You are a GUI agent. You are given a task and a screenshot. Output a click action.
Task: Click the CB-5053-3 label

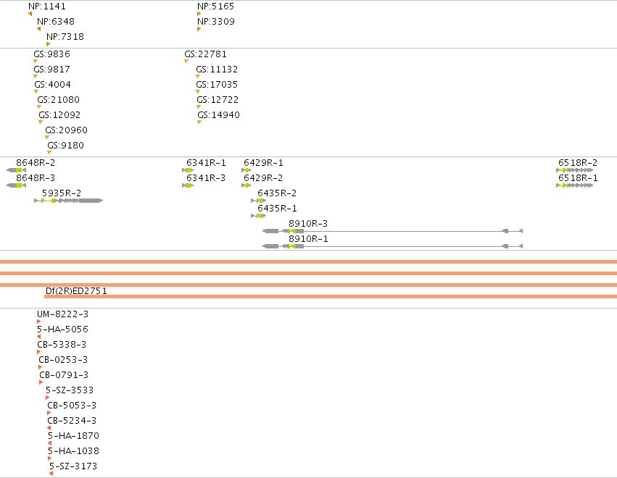[x=72, y=406]
